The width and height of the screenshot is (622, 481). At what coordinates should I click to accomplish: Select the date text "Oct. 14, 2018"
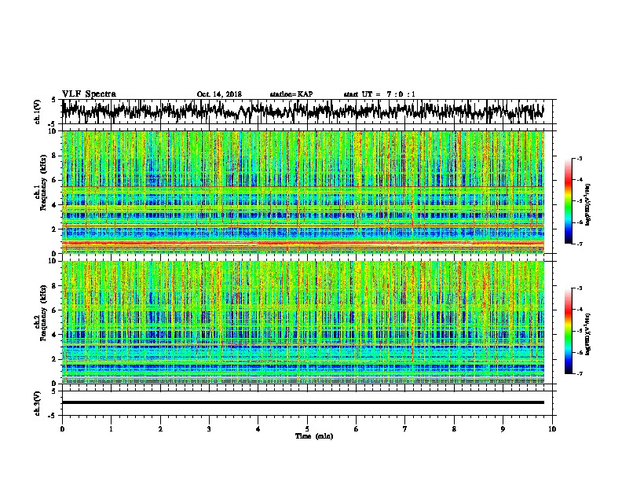click(219, 94)
